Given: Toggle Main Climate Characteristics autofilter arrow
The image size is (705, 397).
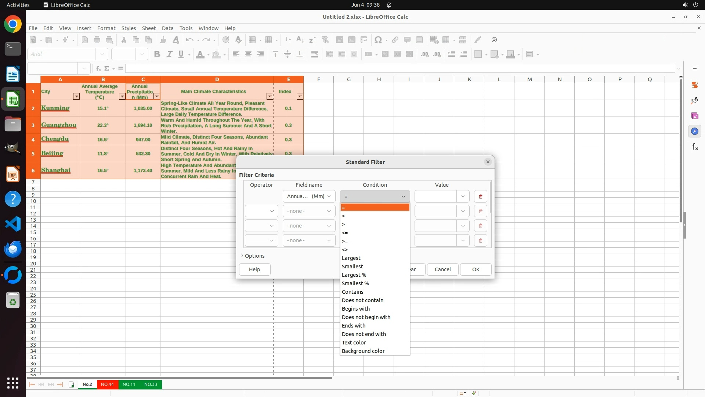Looking at the screenshot, I should [x=270, y=96].
